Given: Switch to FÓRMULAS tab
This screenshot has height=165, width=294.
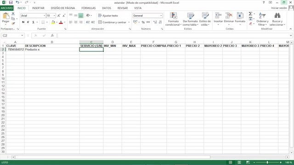Looking at the screenshot, I should point(89,8).
